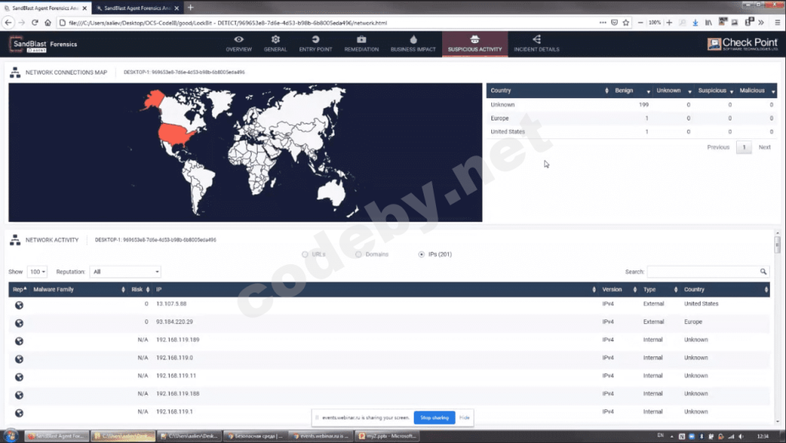The height and width of the screenshot is (443, 786).
Task: Sort activity table by Type
Action: [660, 289]
